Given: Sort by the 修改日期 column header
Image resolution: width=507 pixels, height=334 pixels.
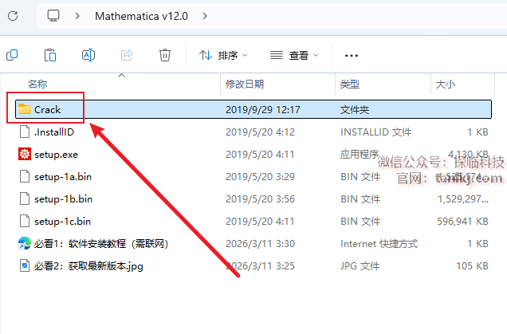Looking at the screenshot, I should click(245, 84).
